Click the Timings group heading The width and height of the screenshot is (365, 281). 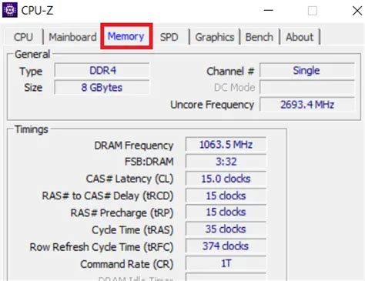[32, 129]
